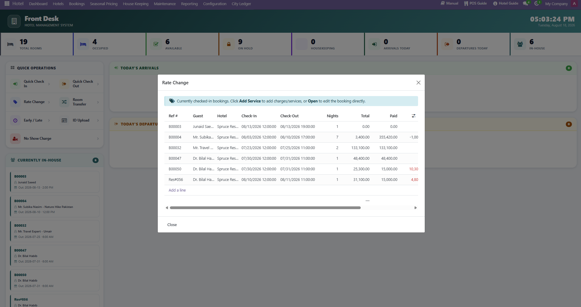
Task: Click the Early / Late clock icon
Action: (15, 120)
